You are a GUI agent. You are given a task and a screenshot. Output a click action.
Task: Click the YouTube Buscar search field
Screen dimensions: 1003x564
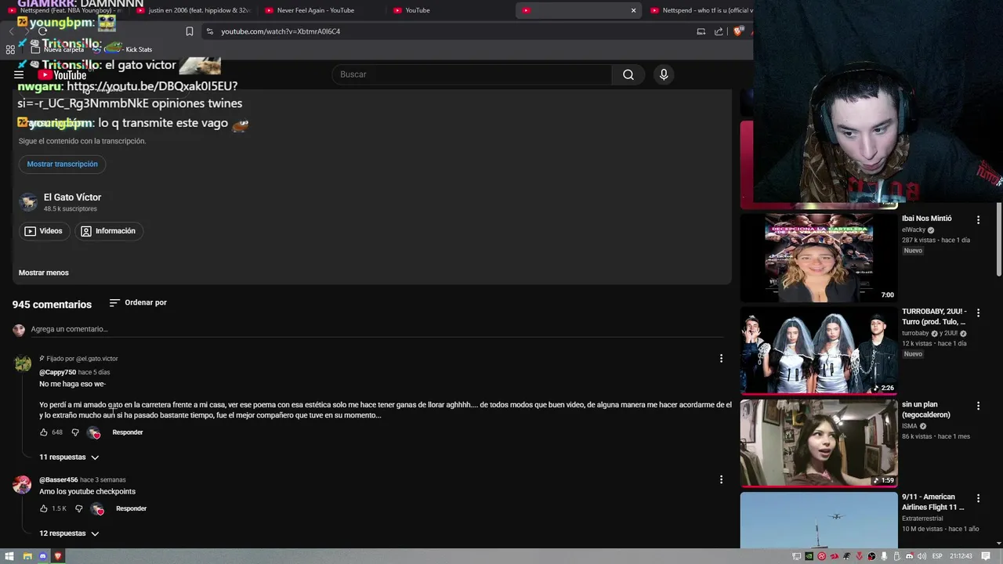pyautogui.click(x=472, y=74)
